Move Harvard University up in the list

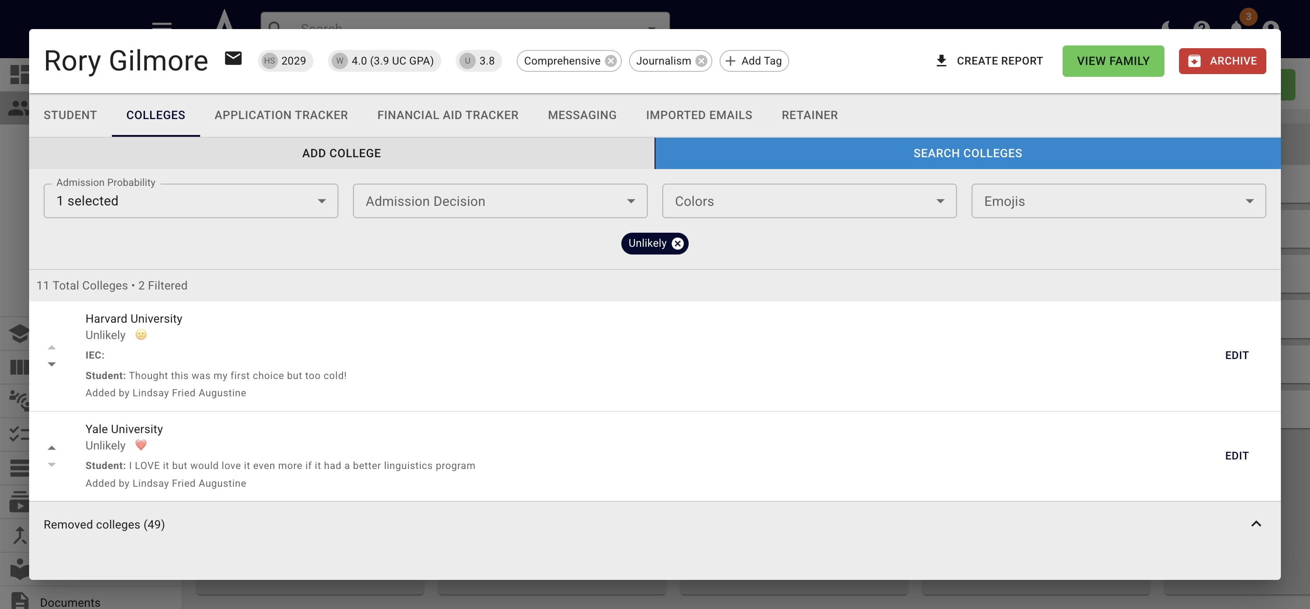point(51,347)
